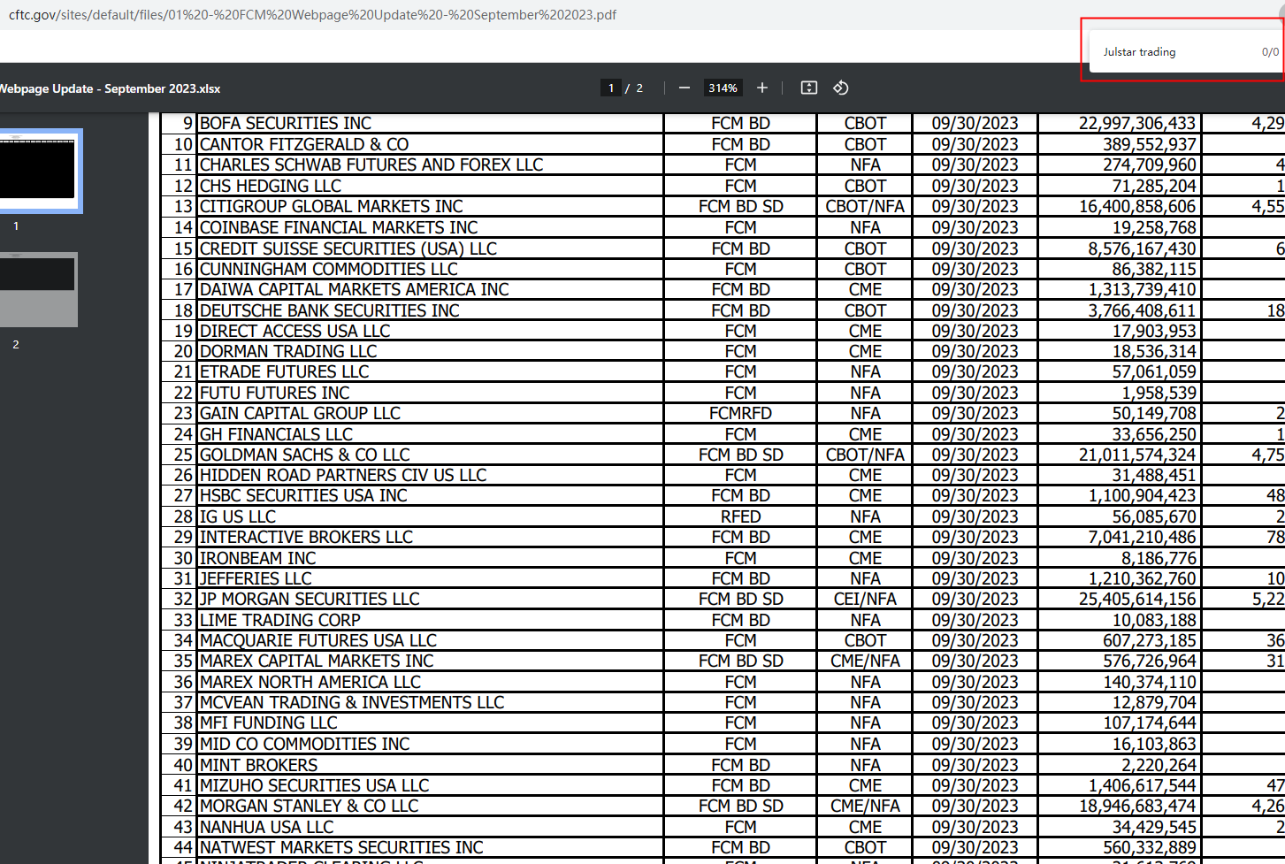Click HIDDEN ROAD PARTNERS CIV US LLC
Viewport: 1285px width, 864px height.
coord(343,475)
